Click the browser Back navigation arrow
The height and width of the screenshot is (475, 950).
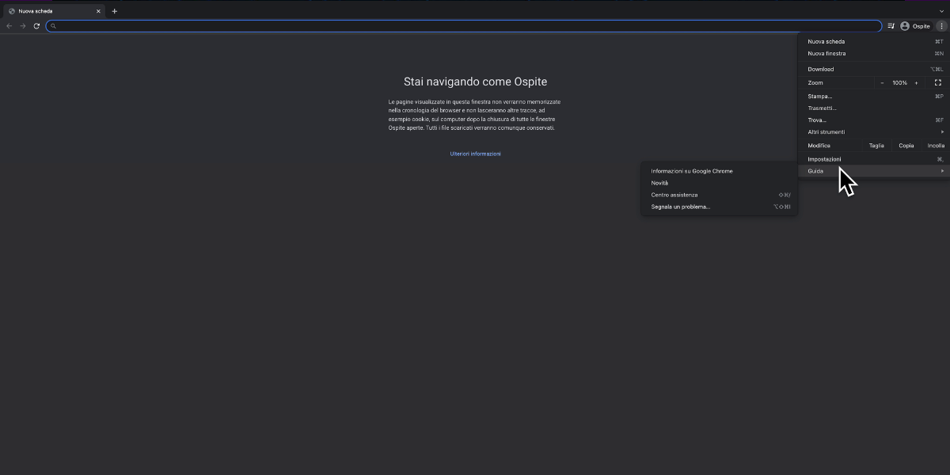(8, 25)
